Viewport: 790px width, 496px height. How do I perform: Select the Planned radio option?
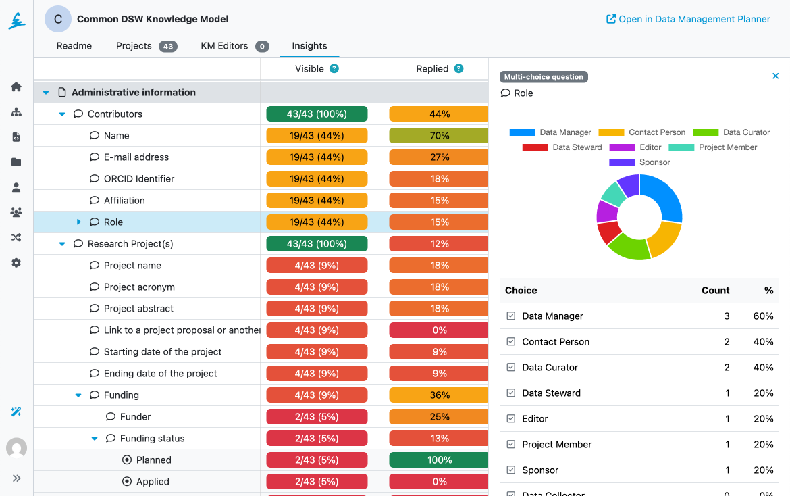[126, 460]
